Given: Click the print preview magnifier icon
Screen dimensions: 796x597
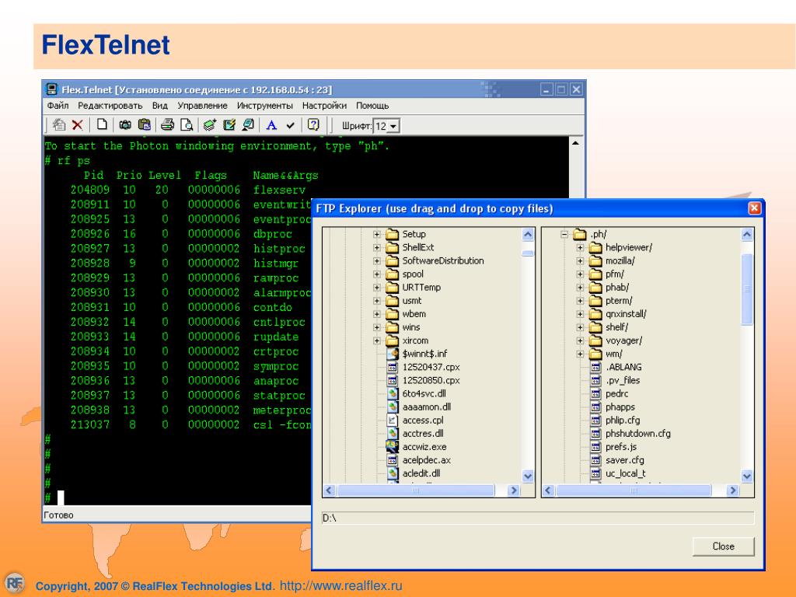Looking at the screenshot, I should point(187,125).
